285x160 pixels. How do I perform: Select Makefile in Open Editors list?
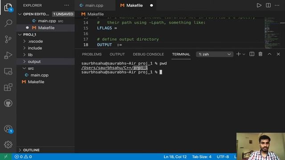tap(45, 28)
